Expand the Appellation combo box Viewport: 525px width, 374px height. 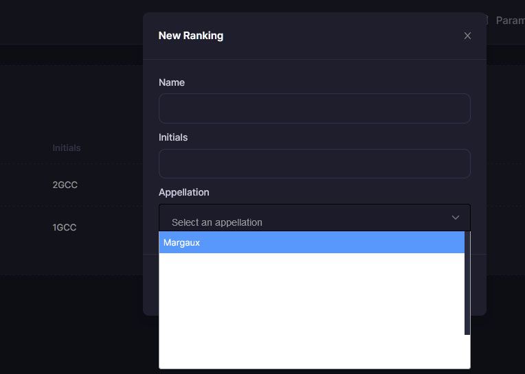315,218
